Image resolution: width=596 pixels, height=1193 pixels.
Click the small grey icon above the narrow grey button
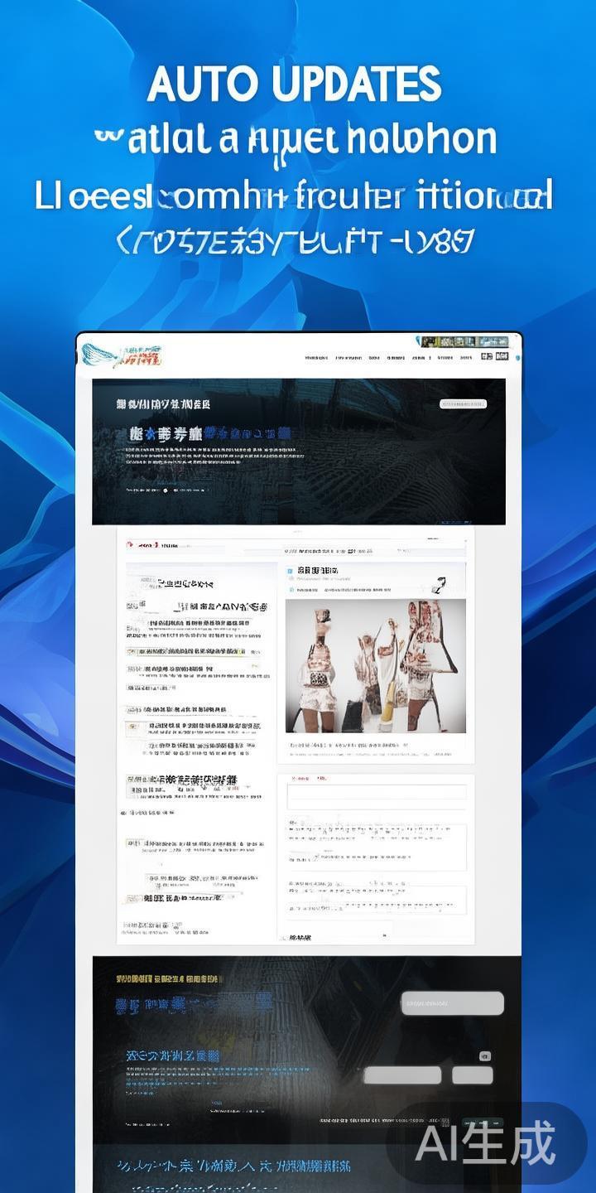pyautogui.click(x=485, y=1056)
